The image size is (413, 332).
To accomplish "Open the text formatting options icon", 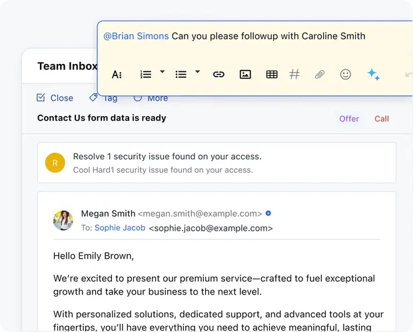I will click(117, 75).
